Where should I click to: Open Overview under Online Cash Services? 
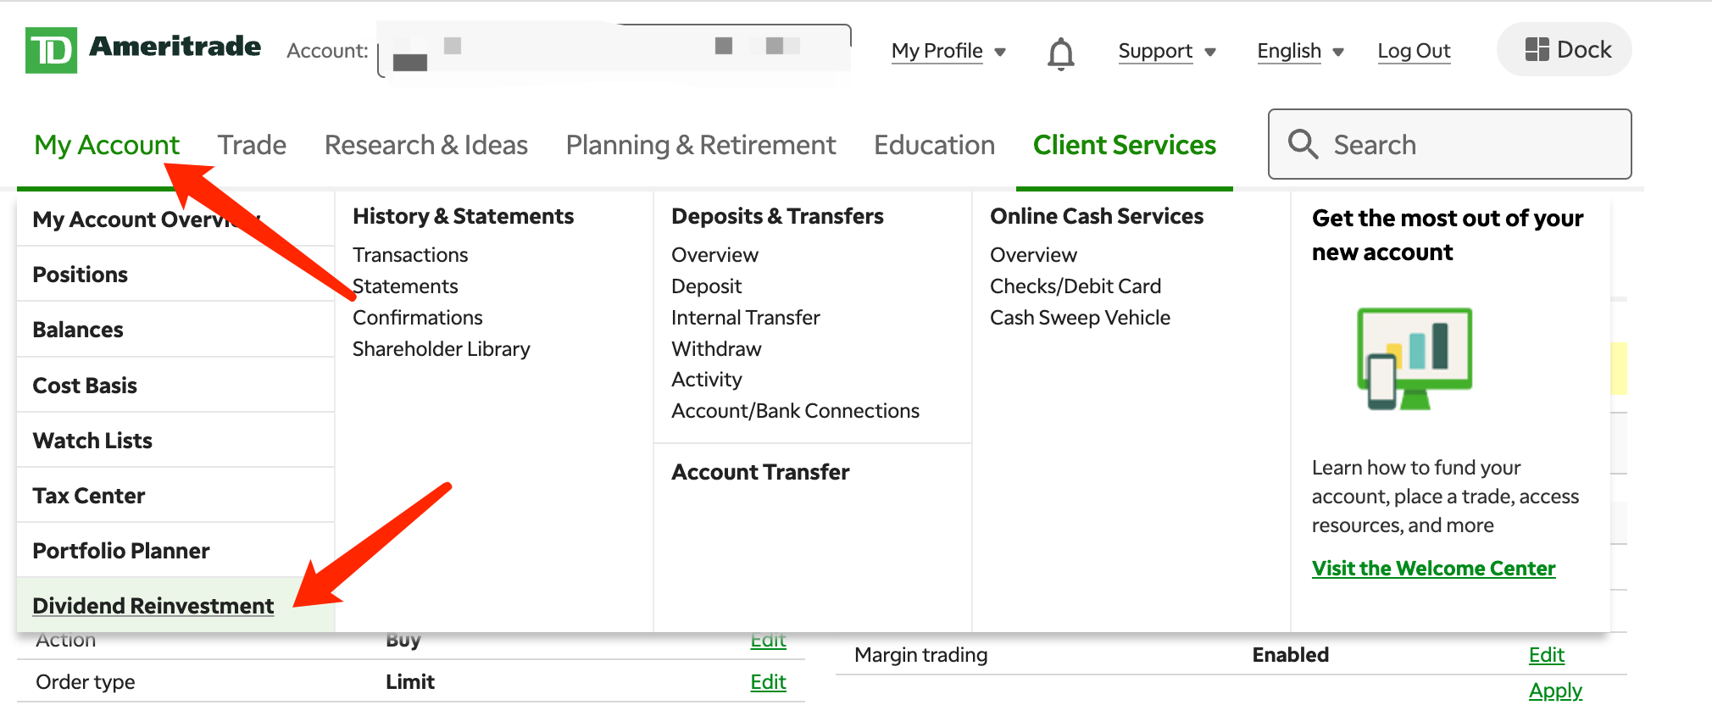click(x=1033, y=255)
